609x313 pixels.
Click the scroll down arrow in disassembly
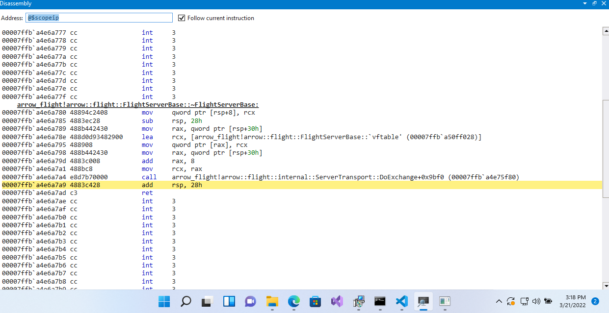point(605,286)
